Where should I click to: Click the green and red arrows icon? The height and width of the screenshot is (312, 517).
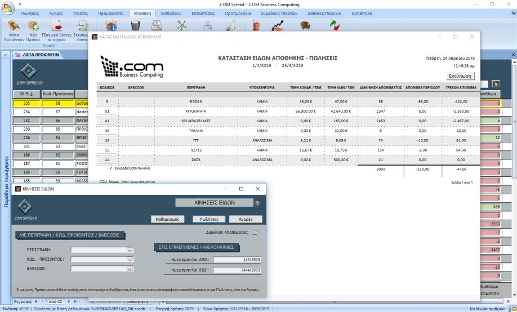pyautogui.click(x=335, y=25)
